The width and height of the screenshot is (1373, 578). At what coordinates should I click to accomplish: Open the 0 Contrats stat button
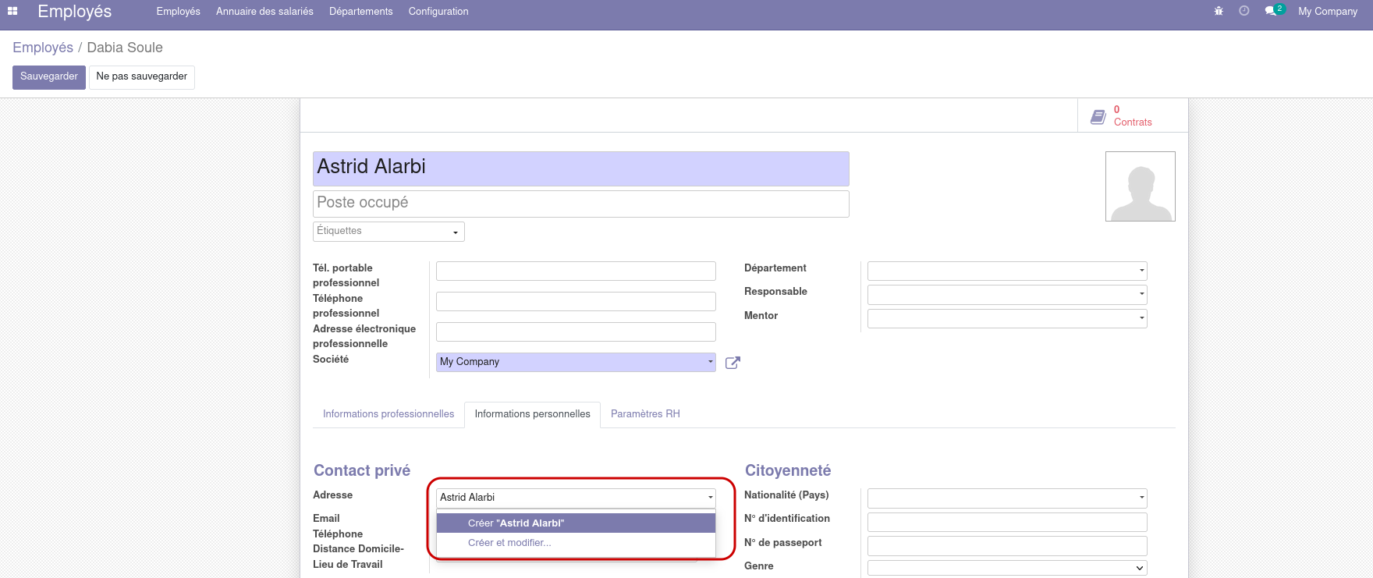(1133, 115)
